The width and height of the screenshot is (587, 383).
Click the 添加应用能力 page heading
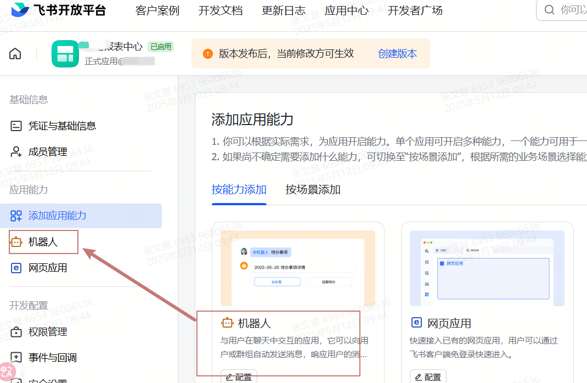click(252, 120)
